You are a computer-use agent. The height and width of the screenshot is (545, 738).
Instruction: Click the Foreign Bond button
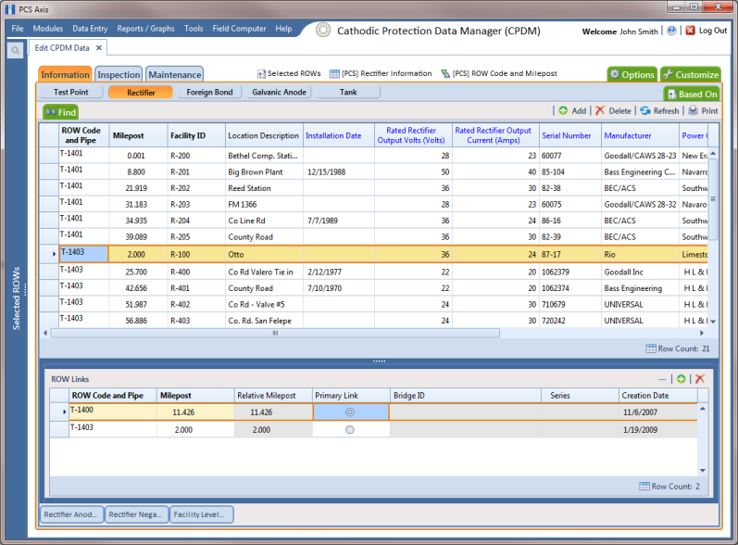(209, 93)
